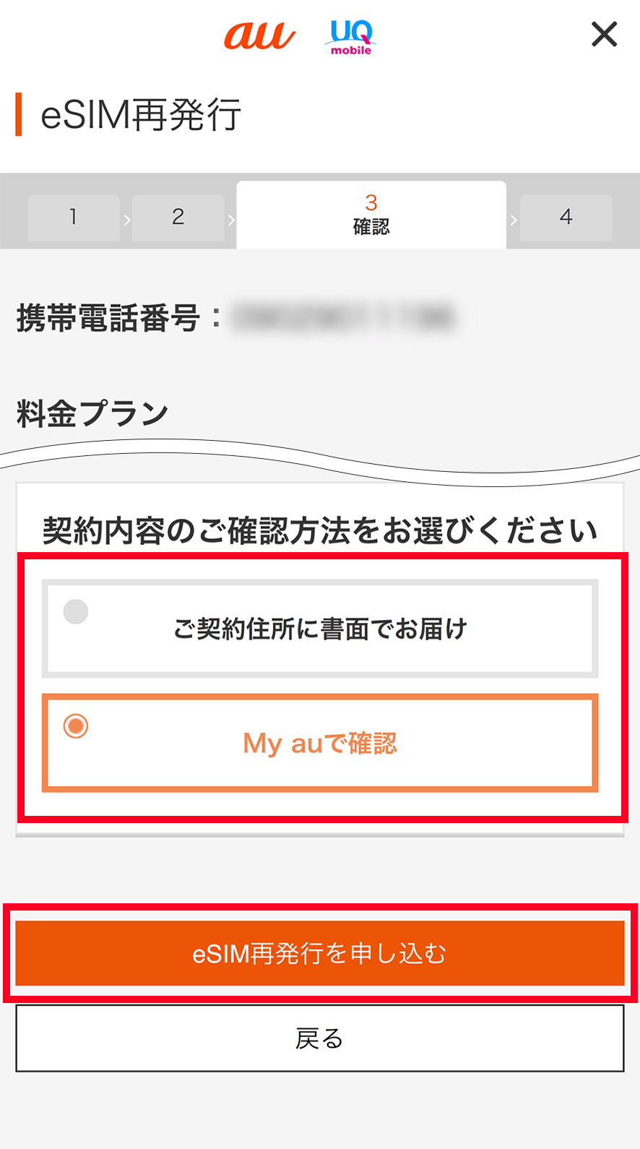Screen dimensions: 640x1149
Task: Click the au logo
Action: tap(259, 35)
